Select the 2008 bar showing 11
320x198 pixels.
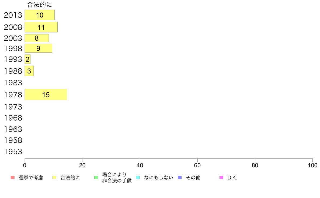coord(41,27)
